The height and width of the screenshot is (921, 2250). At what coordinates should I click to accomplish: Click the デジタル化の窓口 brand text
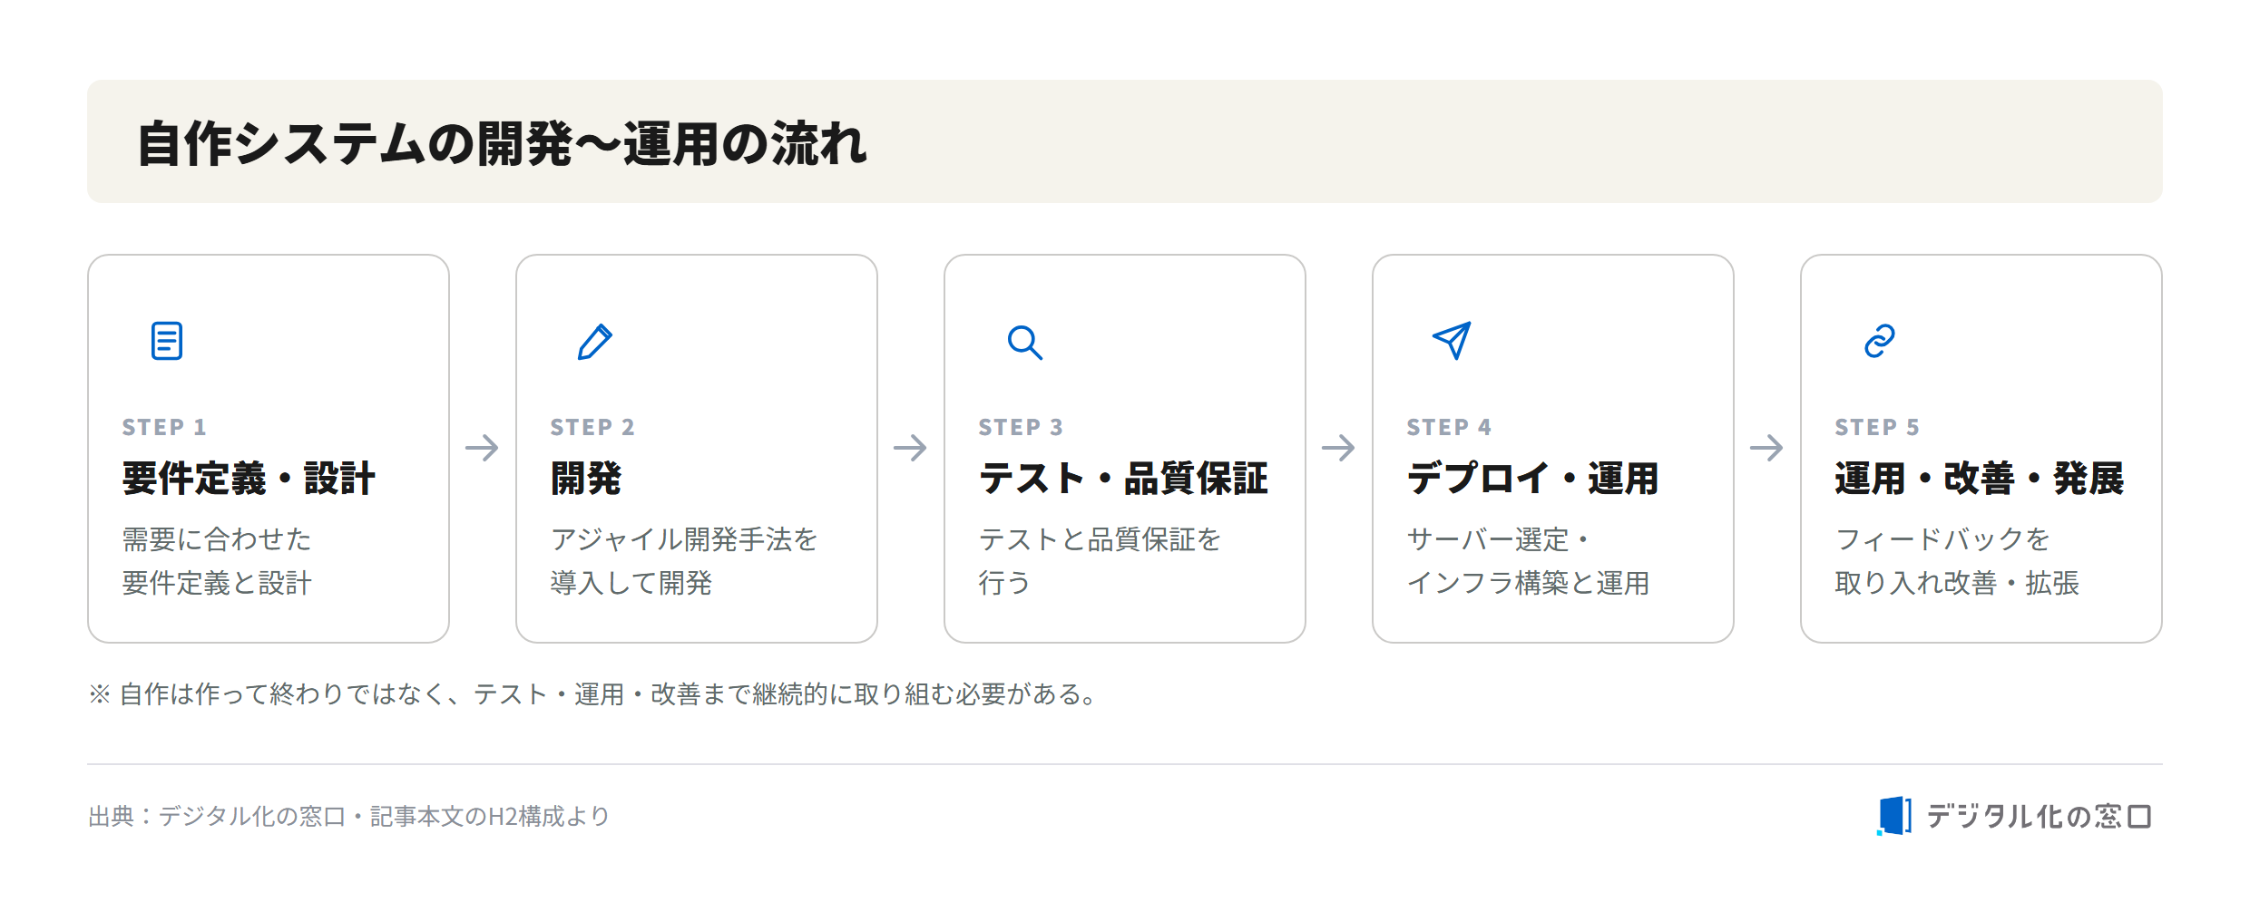tap(2040, 817)
